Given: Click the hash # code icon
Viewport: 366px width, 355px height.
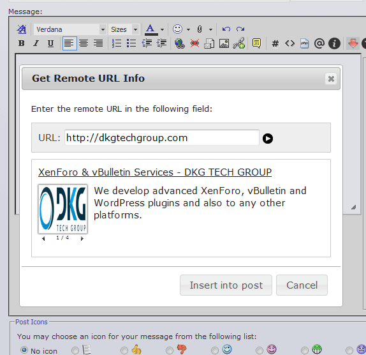Looking at the screenshot, I should [275, 43].
